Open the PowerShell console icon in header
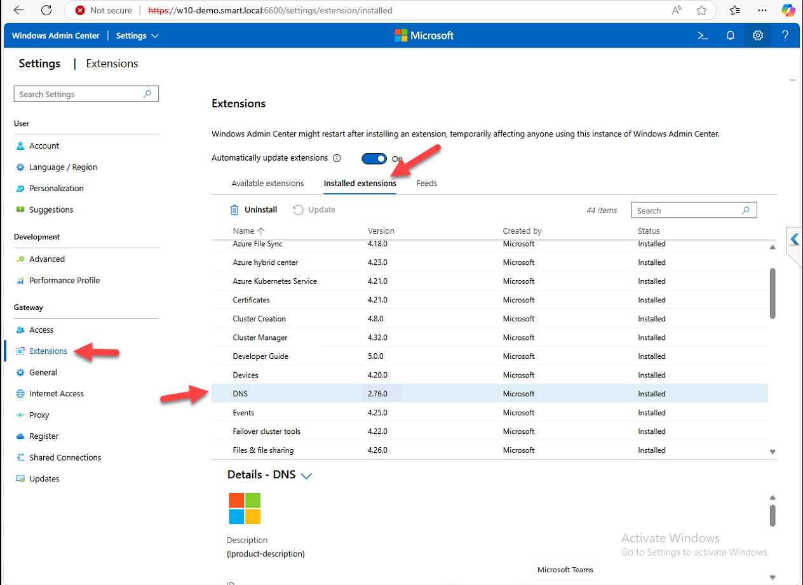The image size is (803, 585). [x=703, y=36]
